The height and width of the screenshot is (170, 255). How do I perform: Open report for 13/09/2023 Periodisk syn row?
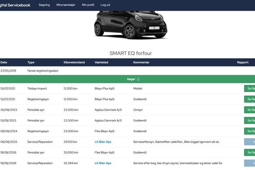249,120
